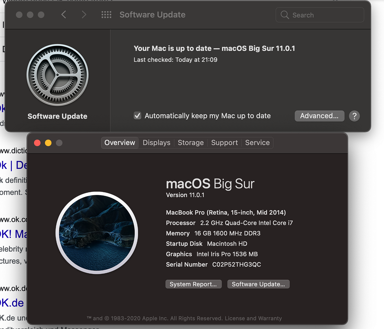This screenshot has height=329, width=384.
Task: Click MacBook Pro (Retina, 15-inch, Mid 2014) text
Action: pyautogui.click(x=226, y=212)
